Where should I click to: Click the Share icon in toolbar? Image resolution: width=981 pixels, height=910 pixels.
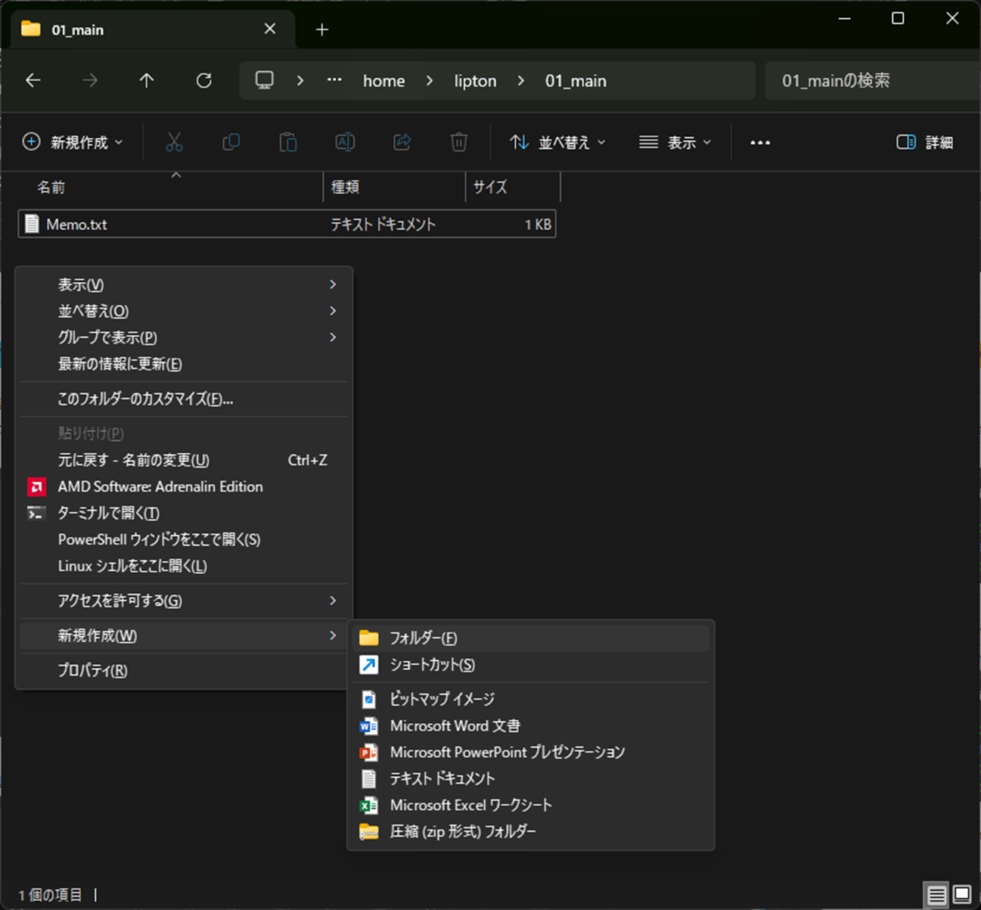pyautogui.click(x=402, y=142)
